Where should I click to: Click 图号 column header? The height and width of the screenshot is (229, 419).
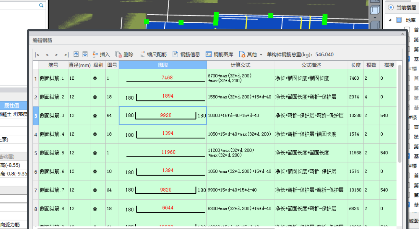click(x=112, y=65)
